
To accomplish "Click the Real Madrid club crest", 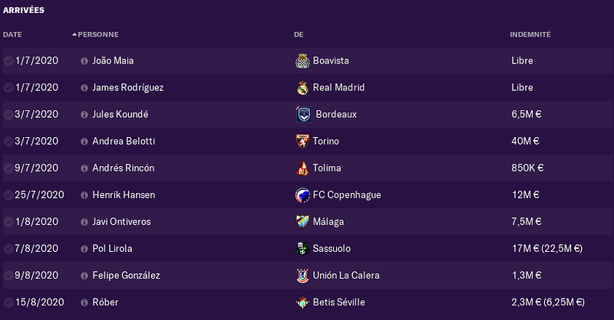I will [x=302, y=88].
